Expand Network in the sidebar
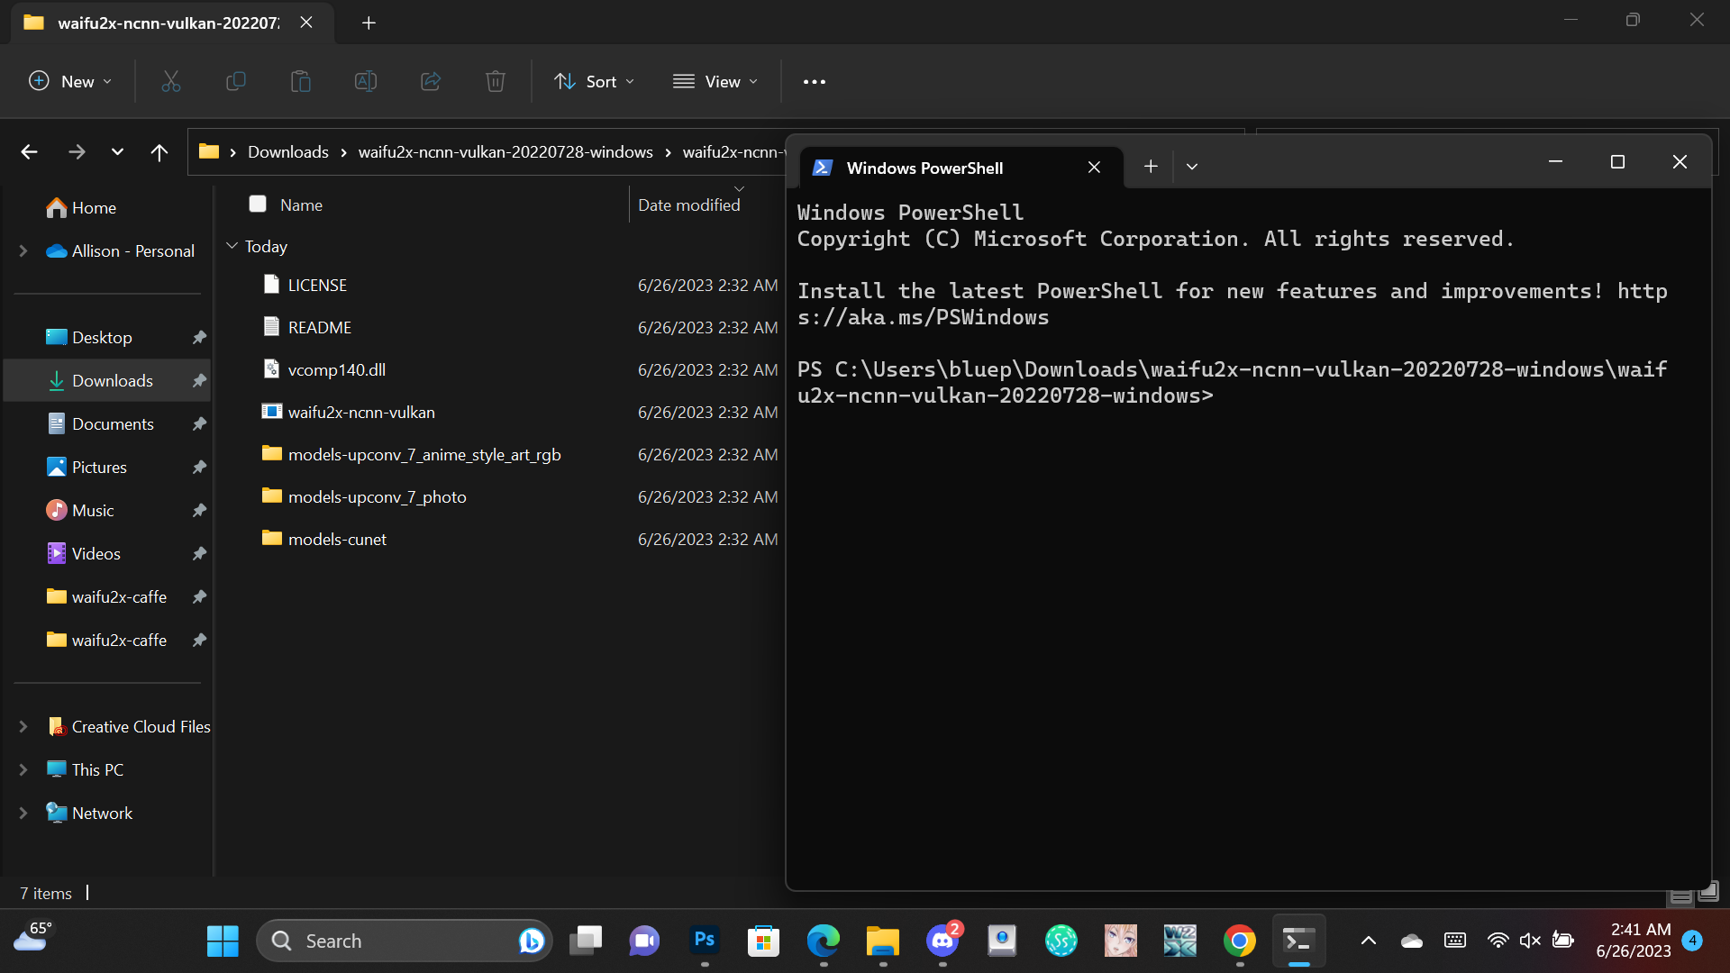 23,812
